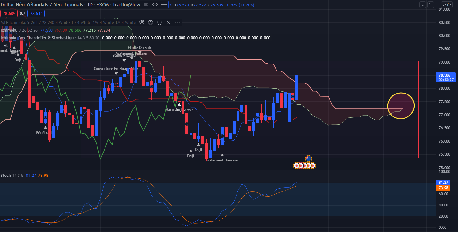
Task: Open the symbol legend's more options menu
Action: pos(164,4)
